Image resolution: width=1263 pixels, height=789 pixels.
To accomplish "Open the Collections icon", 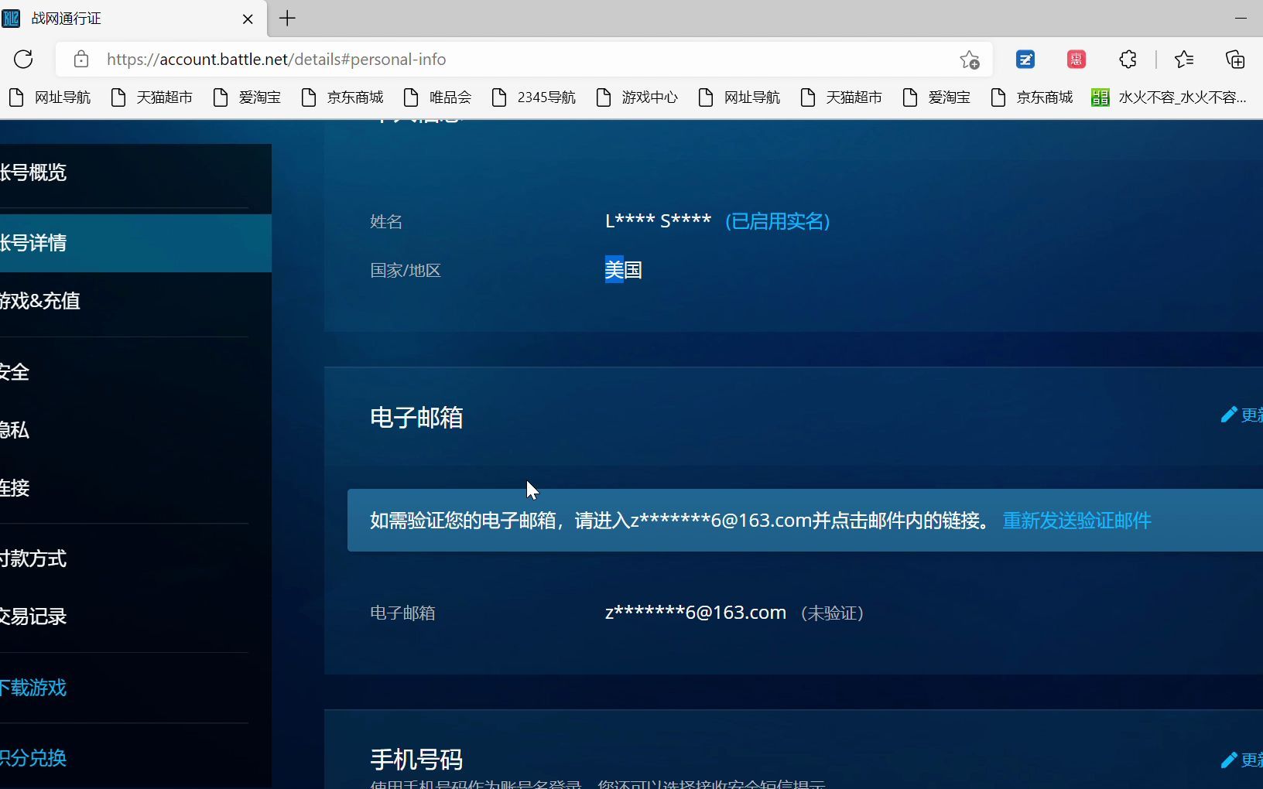I will click(x=1235, y=59).
